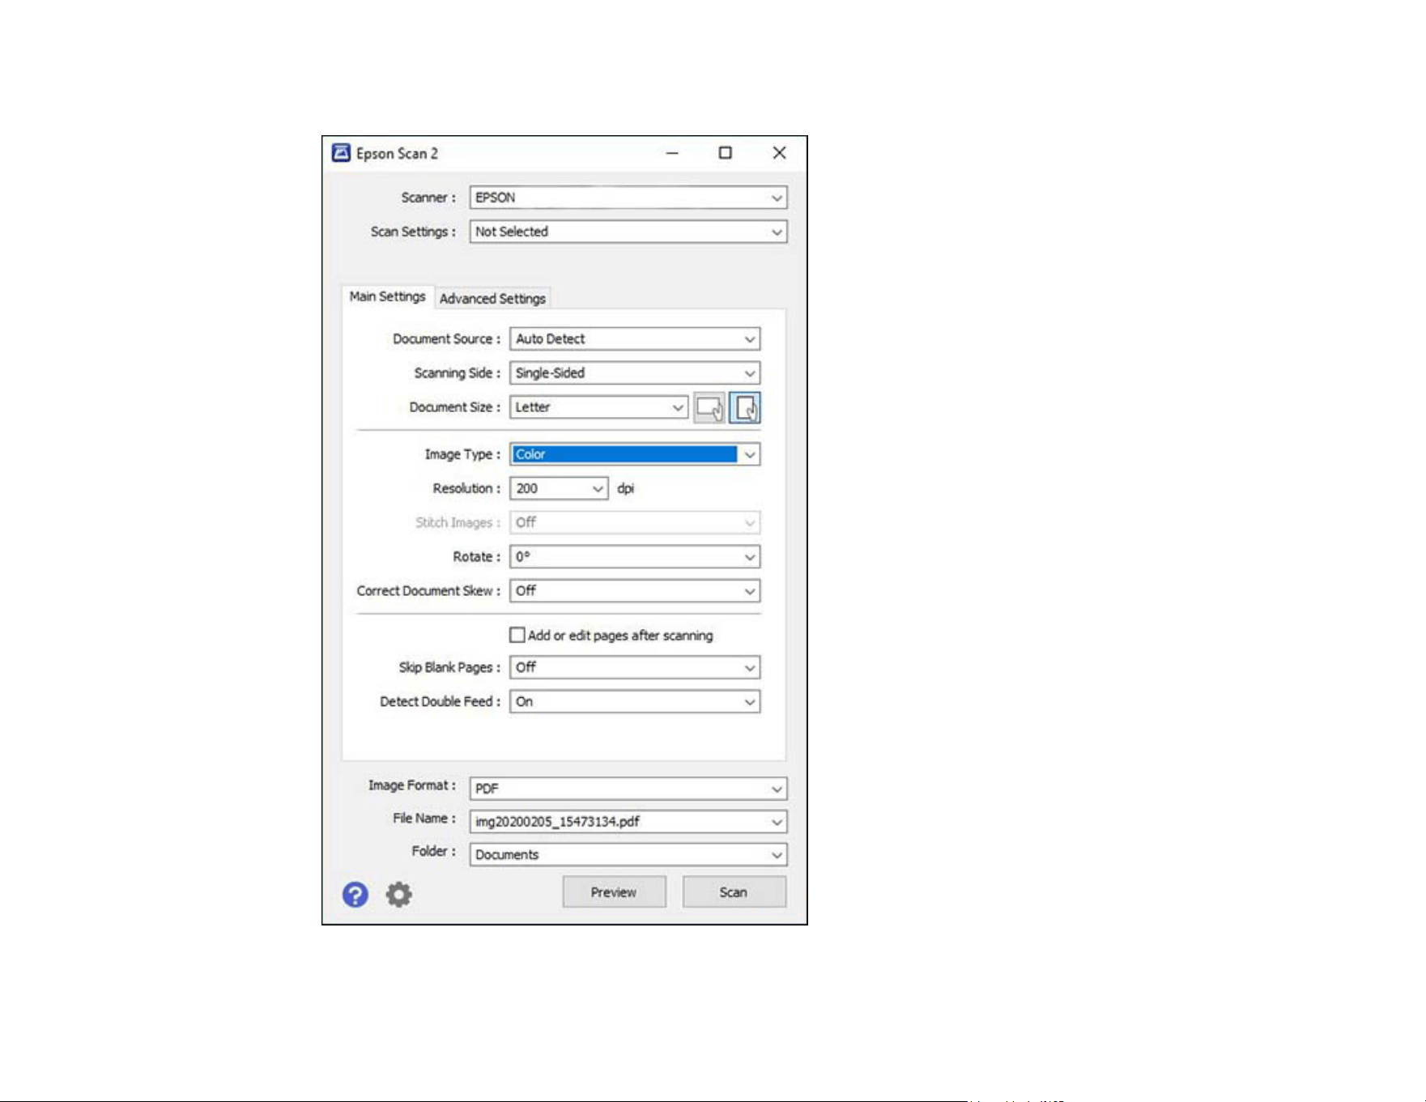Open the Correct Document Skew dropdown
The image size is (1426, 1102).
point(635,591)
